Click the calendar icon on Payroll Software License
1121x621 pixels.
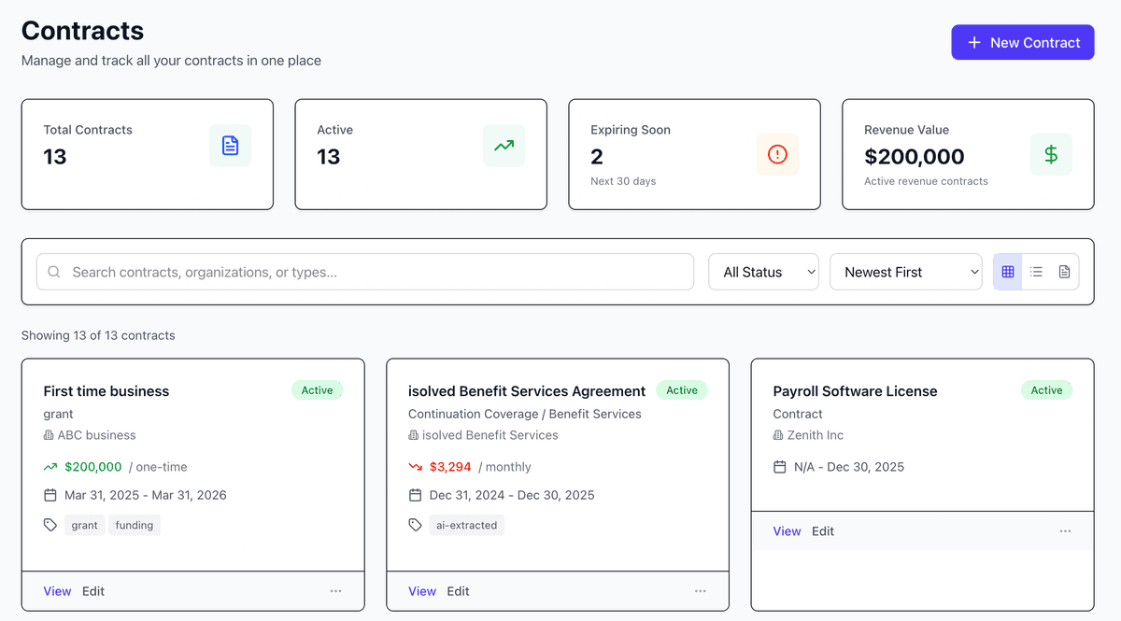(x=780, y=467)
